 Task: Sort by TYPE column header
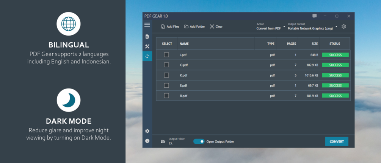[271, 44]
